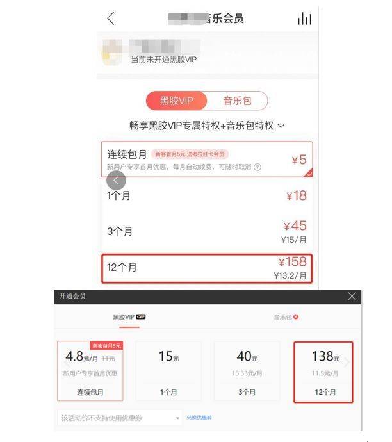
Task: Choose the 138元 12个月 card
Action: pyautogui.click(x=323, y=372)
